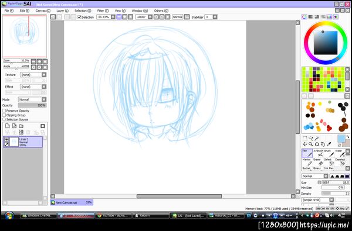
Task: Hide Layer 1 using eye icon
Action: point(6,139)
